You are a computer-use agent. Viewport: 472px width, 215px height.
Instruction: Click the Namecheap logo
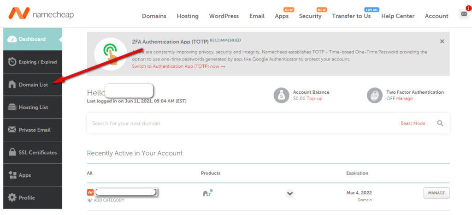[x=41, y=13]
